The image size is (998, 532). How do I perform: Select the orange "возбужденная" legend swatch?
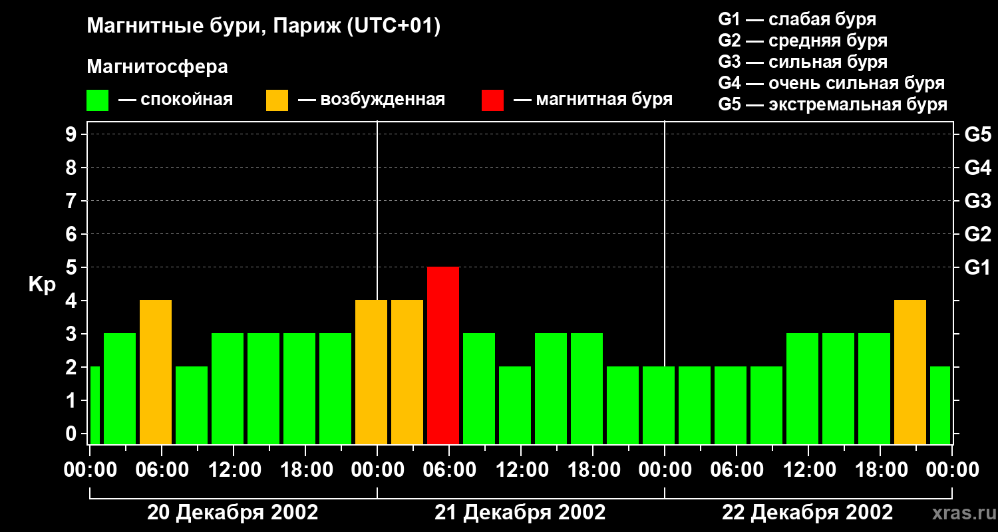tap(277, 100)
